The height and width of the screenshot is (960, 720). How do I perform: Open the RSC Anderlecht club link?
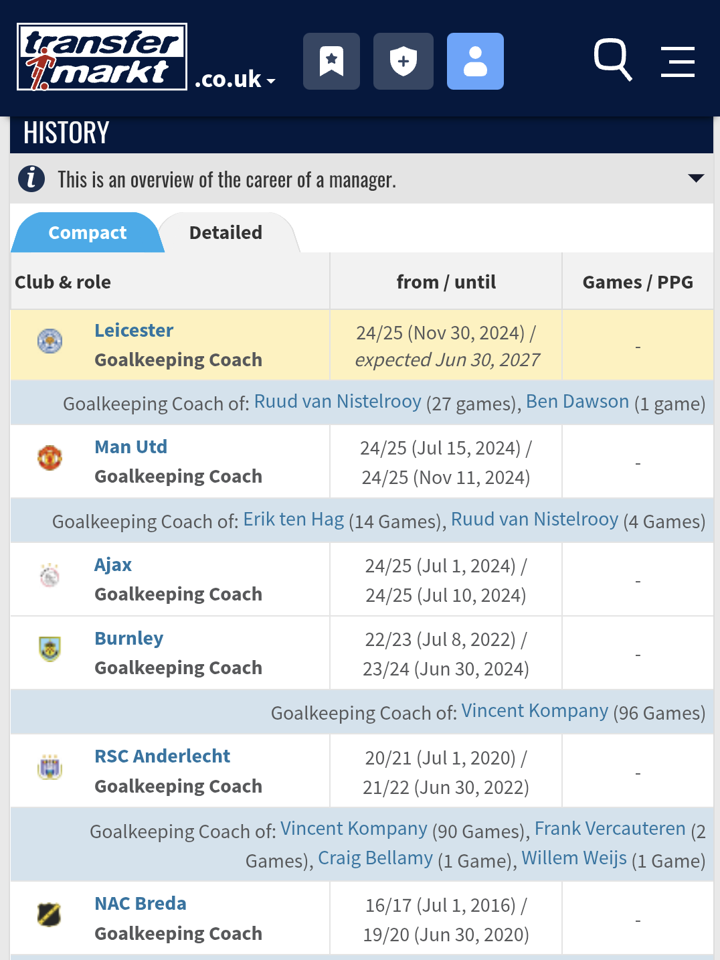[163, 756]
